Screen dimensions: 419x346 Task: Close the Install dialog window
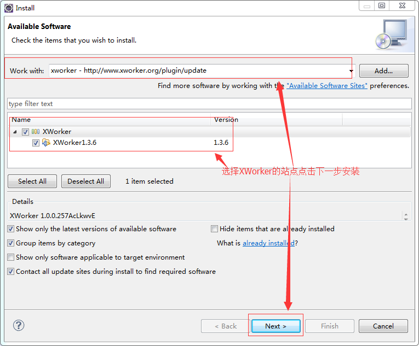point(402,5)
